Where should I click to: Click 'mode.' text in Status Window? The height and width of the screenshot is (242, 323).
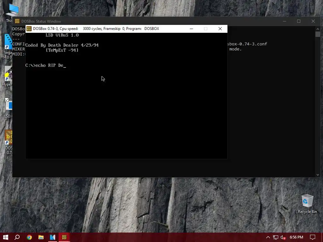pyautogui.click(x=235, y=49)
